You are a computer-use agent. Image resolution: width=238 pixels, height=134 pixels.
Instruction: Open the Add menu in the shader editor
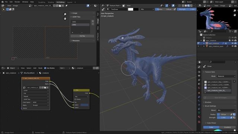click(35, 68)
